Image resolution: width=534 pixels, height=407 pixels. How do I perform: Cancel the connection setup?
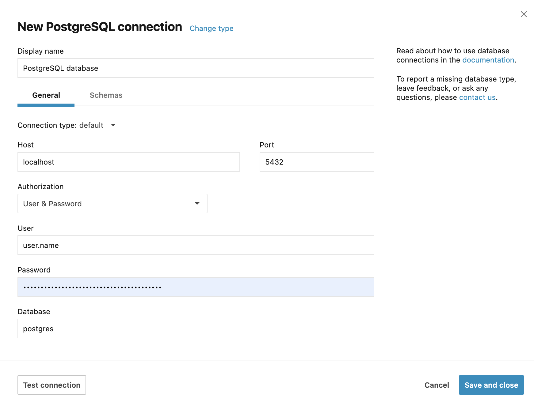coord(437,385)
